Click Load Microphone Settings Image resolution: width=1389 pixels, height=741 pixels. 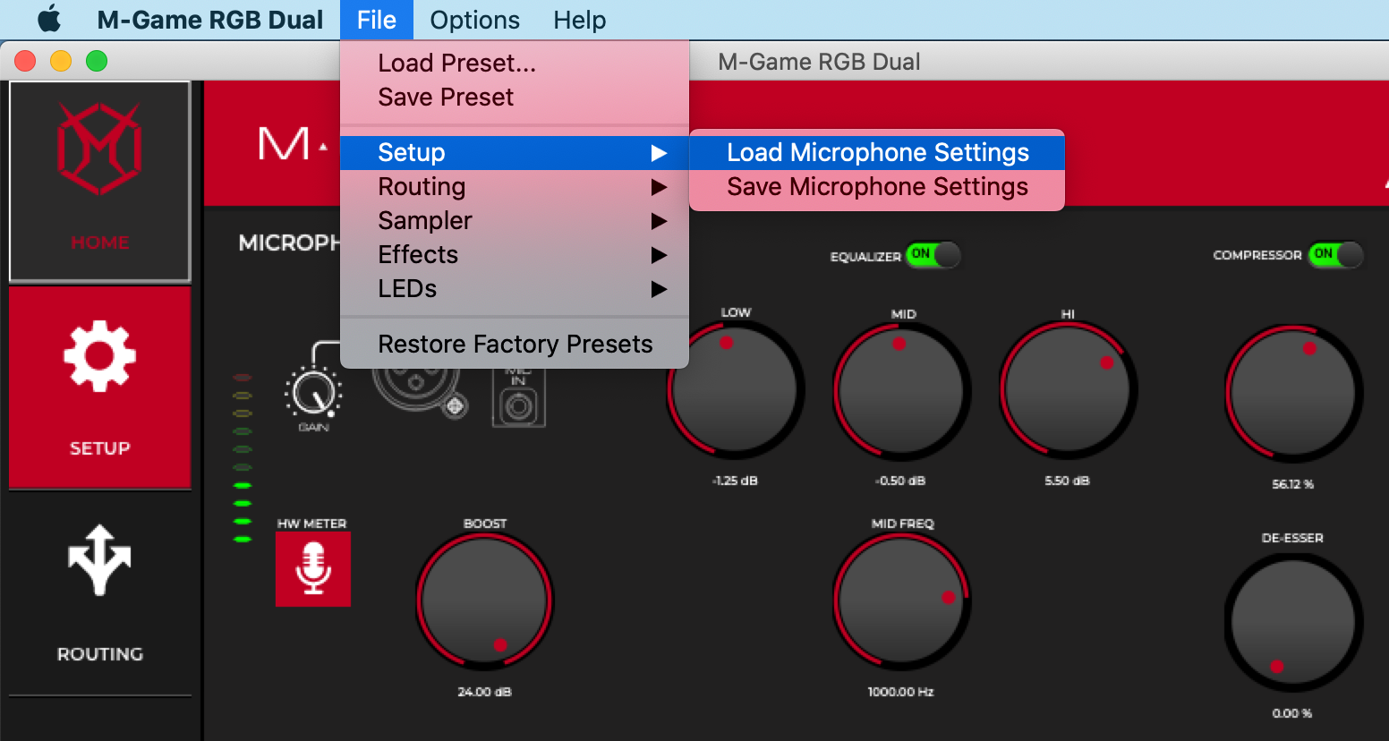[x=877, y=153]
